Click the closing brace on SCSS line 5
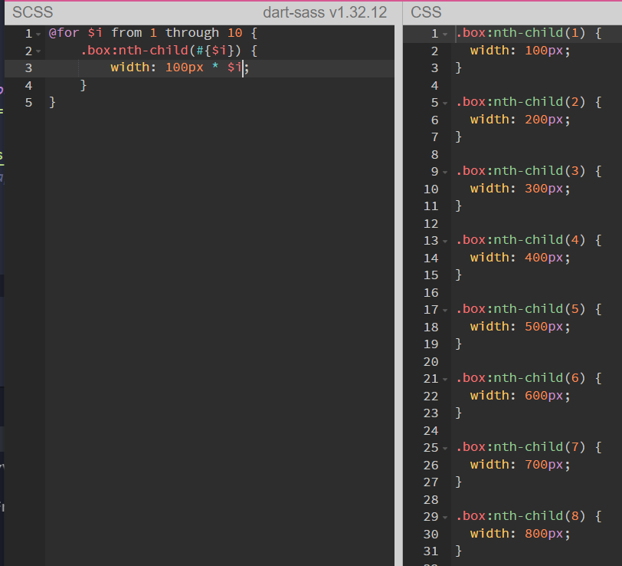The image size is (622, 566). (52, 103)
